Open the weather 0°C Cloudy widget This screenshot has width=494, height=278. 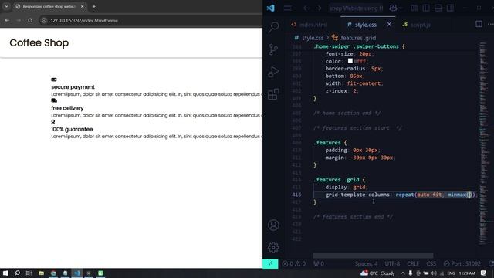click(377, 273)
